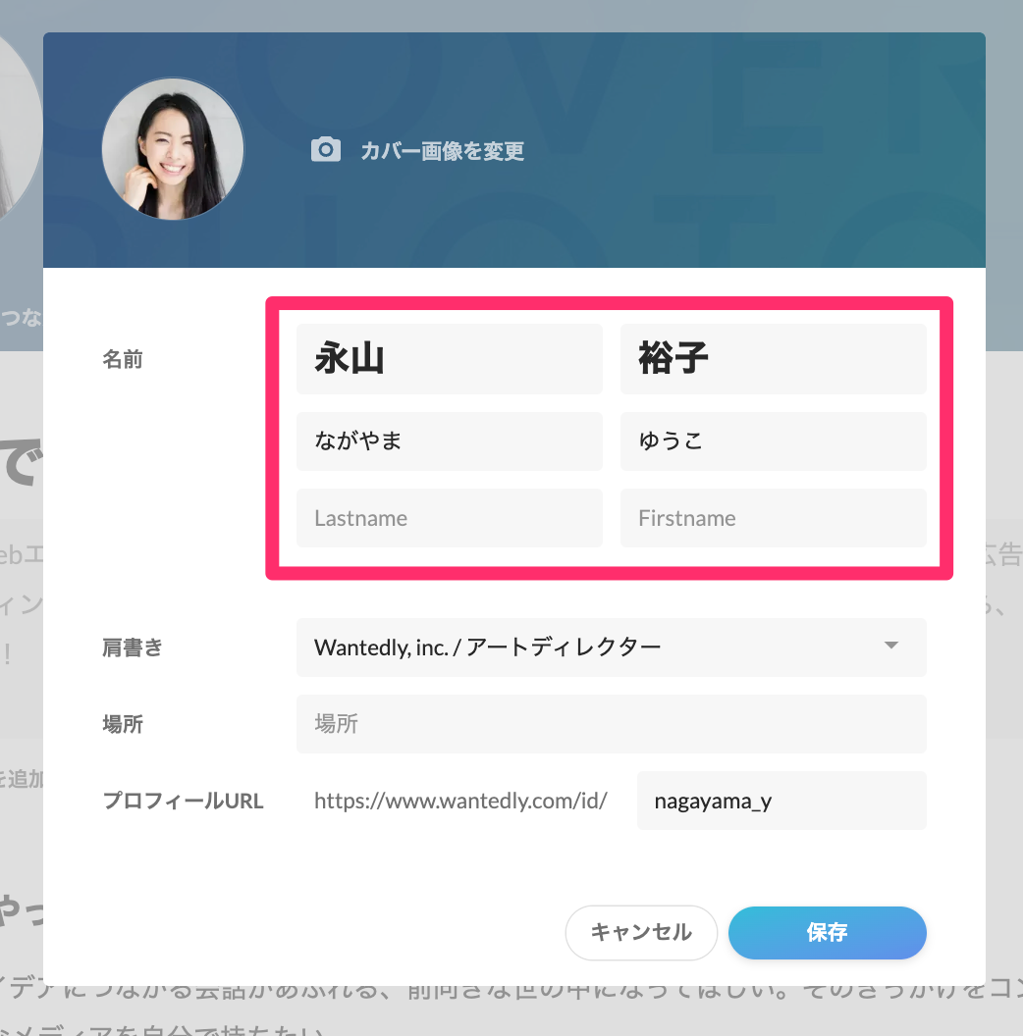Image resolution: width=1023 pixels, height=1036 pixels.
Task: Click the カバー画像を変更 label
Action: [443, 151]
